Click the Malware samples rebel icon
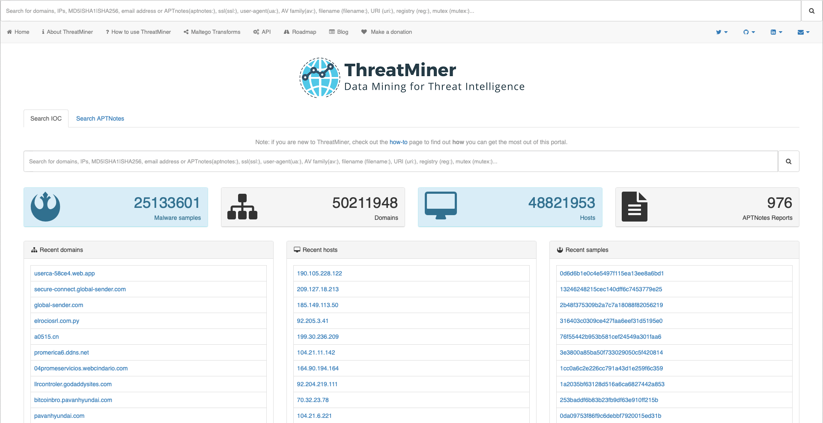This screenshot has width=823, height=423. point(45,207)
